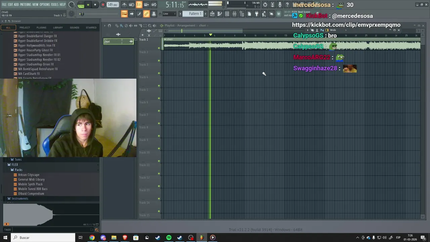The width and height of the screenshot is (430, 242).
Task: Click the undo history icon
Action: [x=265, y=5]
